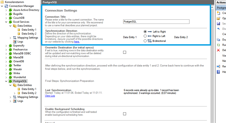226x123 pixels.
Task: Select the Right to Left sync direction
Action: tap(145, 36)
